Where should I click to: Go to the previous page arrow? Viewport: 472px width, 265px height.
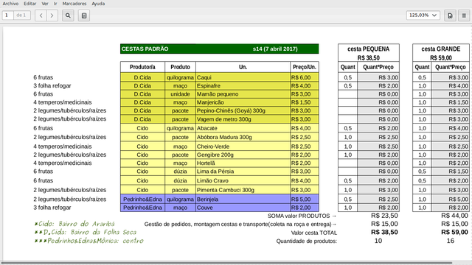[x=41, y=15]
